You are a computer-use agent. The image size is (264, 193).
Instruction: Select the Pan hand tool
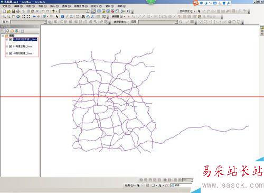pyautogui.click(x=13, y=16)
